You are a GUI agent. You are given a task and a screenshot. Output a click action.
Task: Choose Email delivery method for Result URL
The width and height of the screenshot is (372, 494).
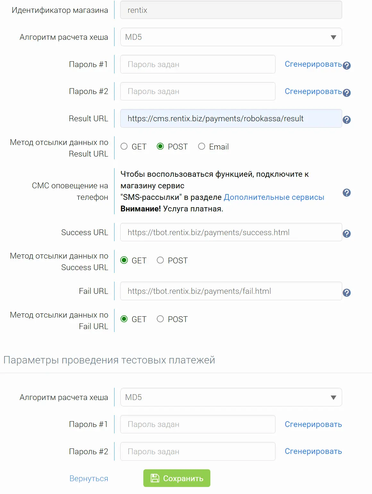202,146
